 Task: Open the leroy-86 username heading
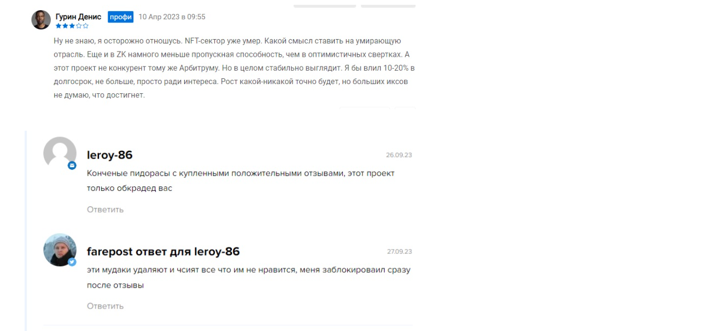110,155
